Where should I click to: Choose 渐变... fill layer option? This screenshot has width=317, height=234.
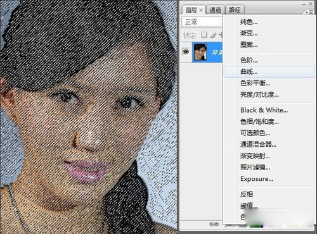(249, 33)
